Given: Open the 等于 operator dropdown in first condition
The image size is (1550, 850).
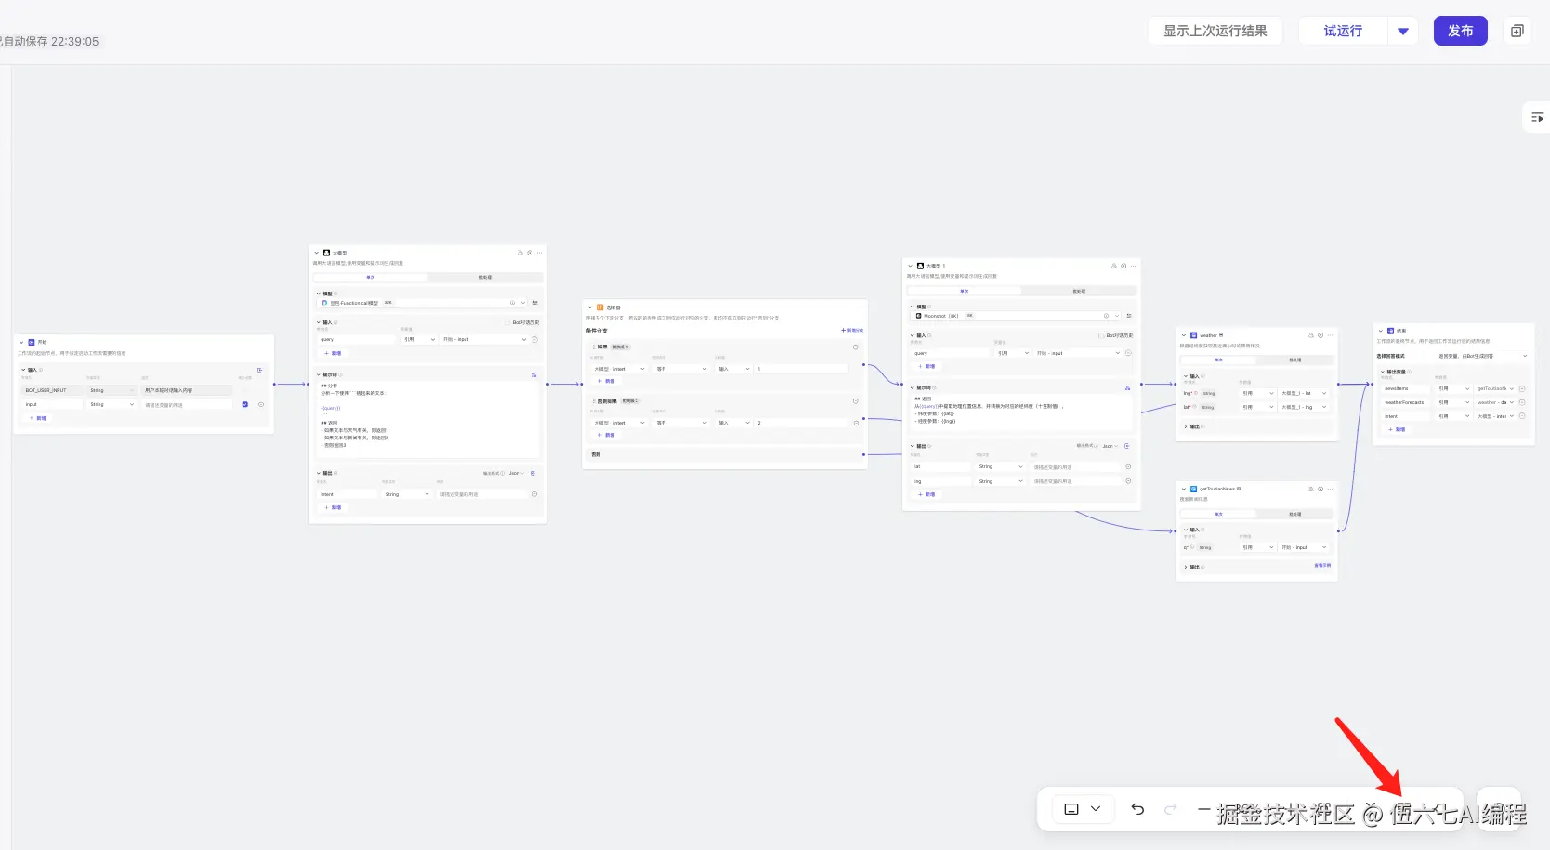Looking at the screenshot, I should [x=681, y=369].
